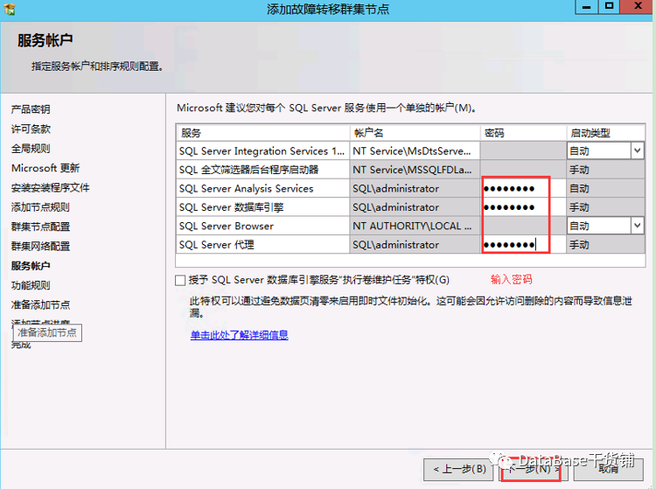
Task: Click the 取消 cancel button
Action: [608, 470]
